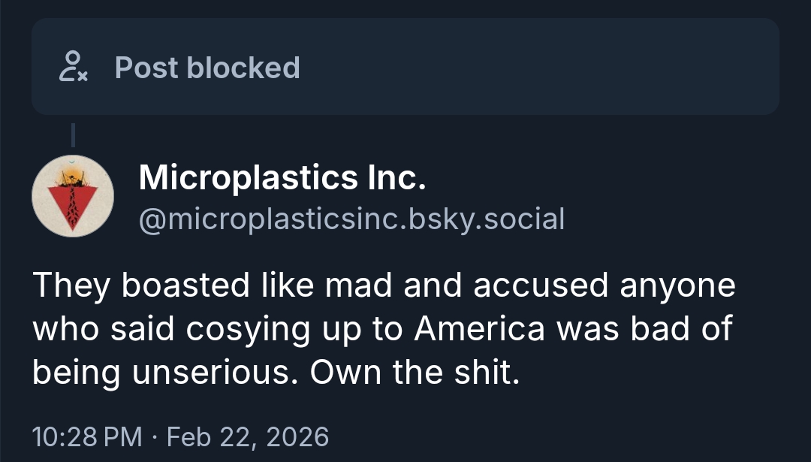This screenshot has height=462, width=811.
Task: Click the blocked post banner's empty area
Action: 541,67
